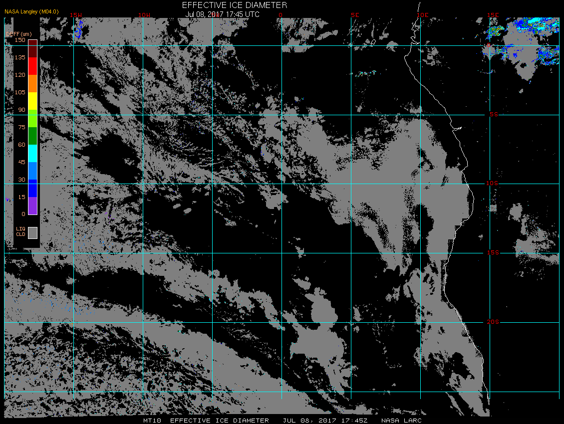Screen dimensions: 564x424
Task: Click footer caption 'EFFECTIVE ICE DIAMETER' text
Action: 220,421
